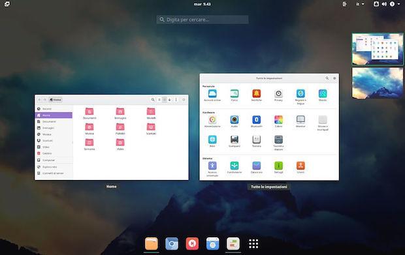Toggle grid view in the Files toolbar

coord(164,100)
